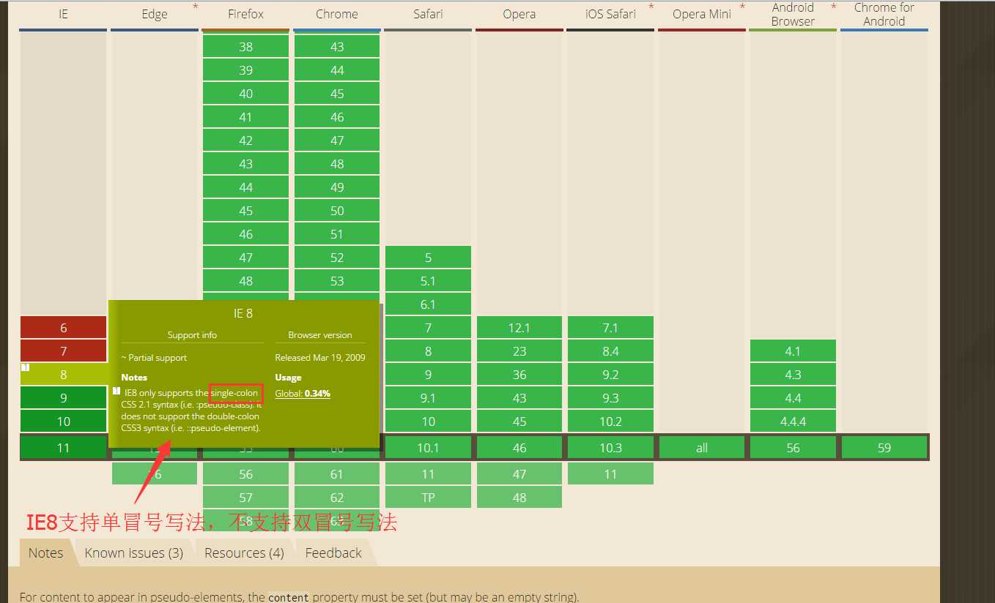The height and width of the screenshot is (603, 995).
Task: Select the Android Browser 4.1 cell
Action: point(793,351)
